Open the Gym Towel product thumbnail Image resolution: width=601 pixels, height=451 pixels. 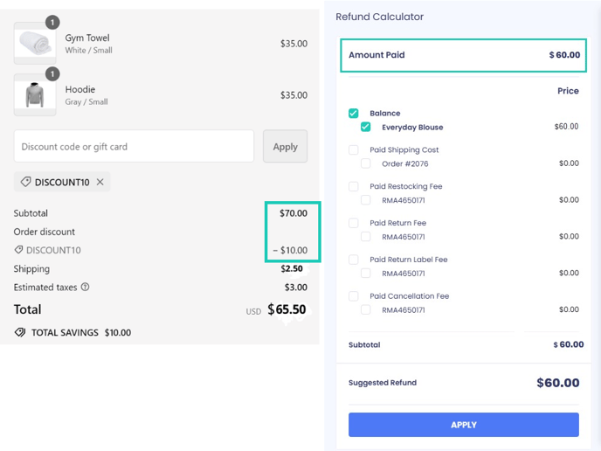35,44
